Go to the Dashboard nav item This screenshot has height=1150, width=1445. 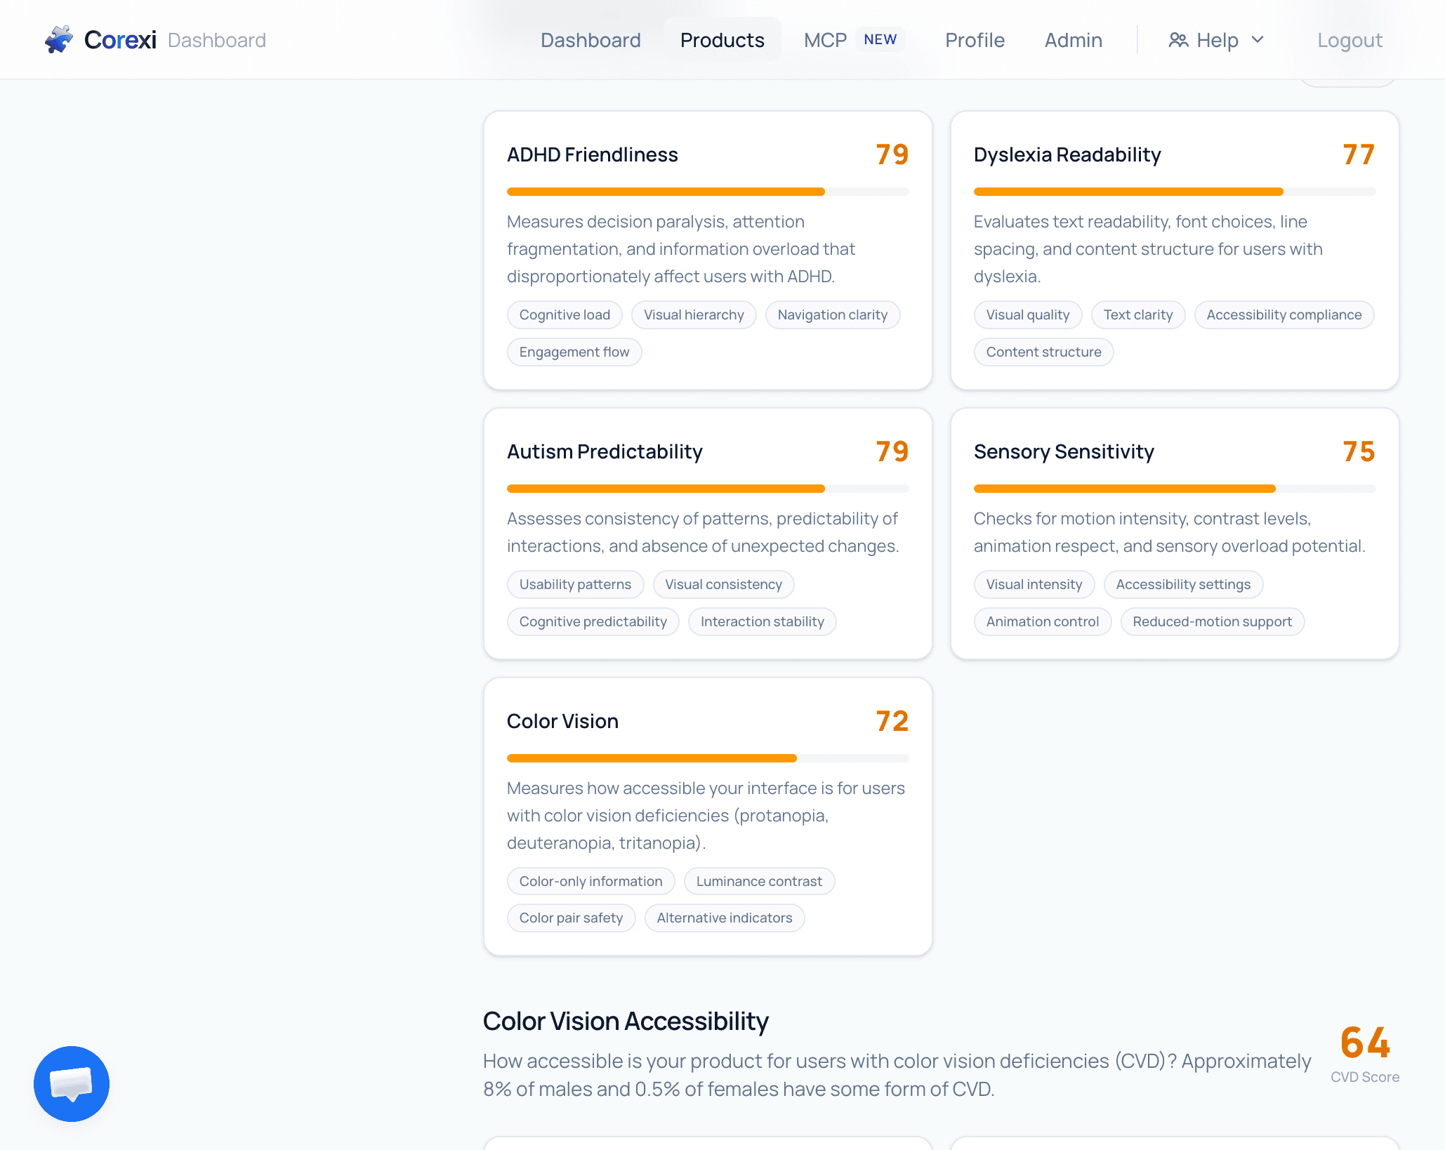tap(590, 40)
